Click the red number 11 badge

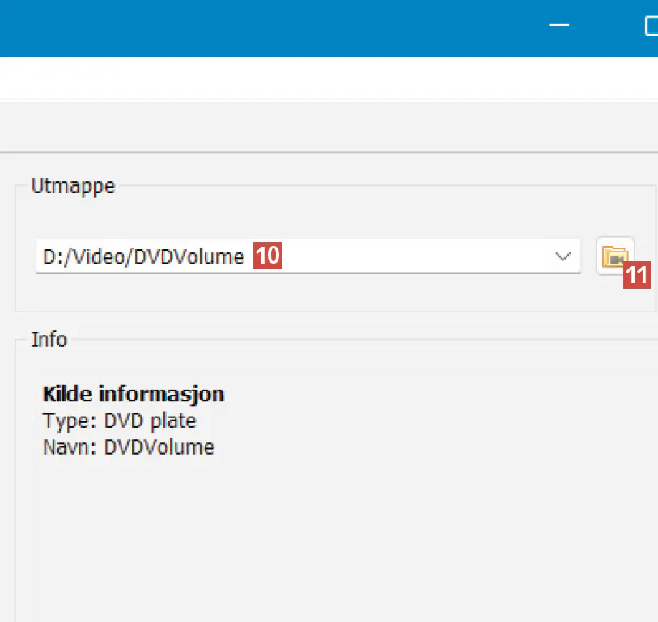[637, 277]
